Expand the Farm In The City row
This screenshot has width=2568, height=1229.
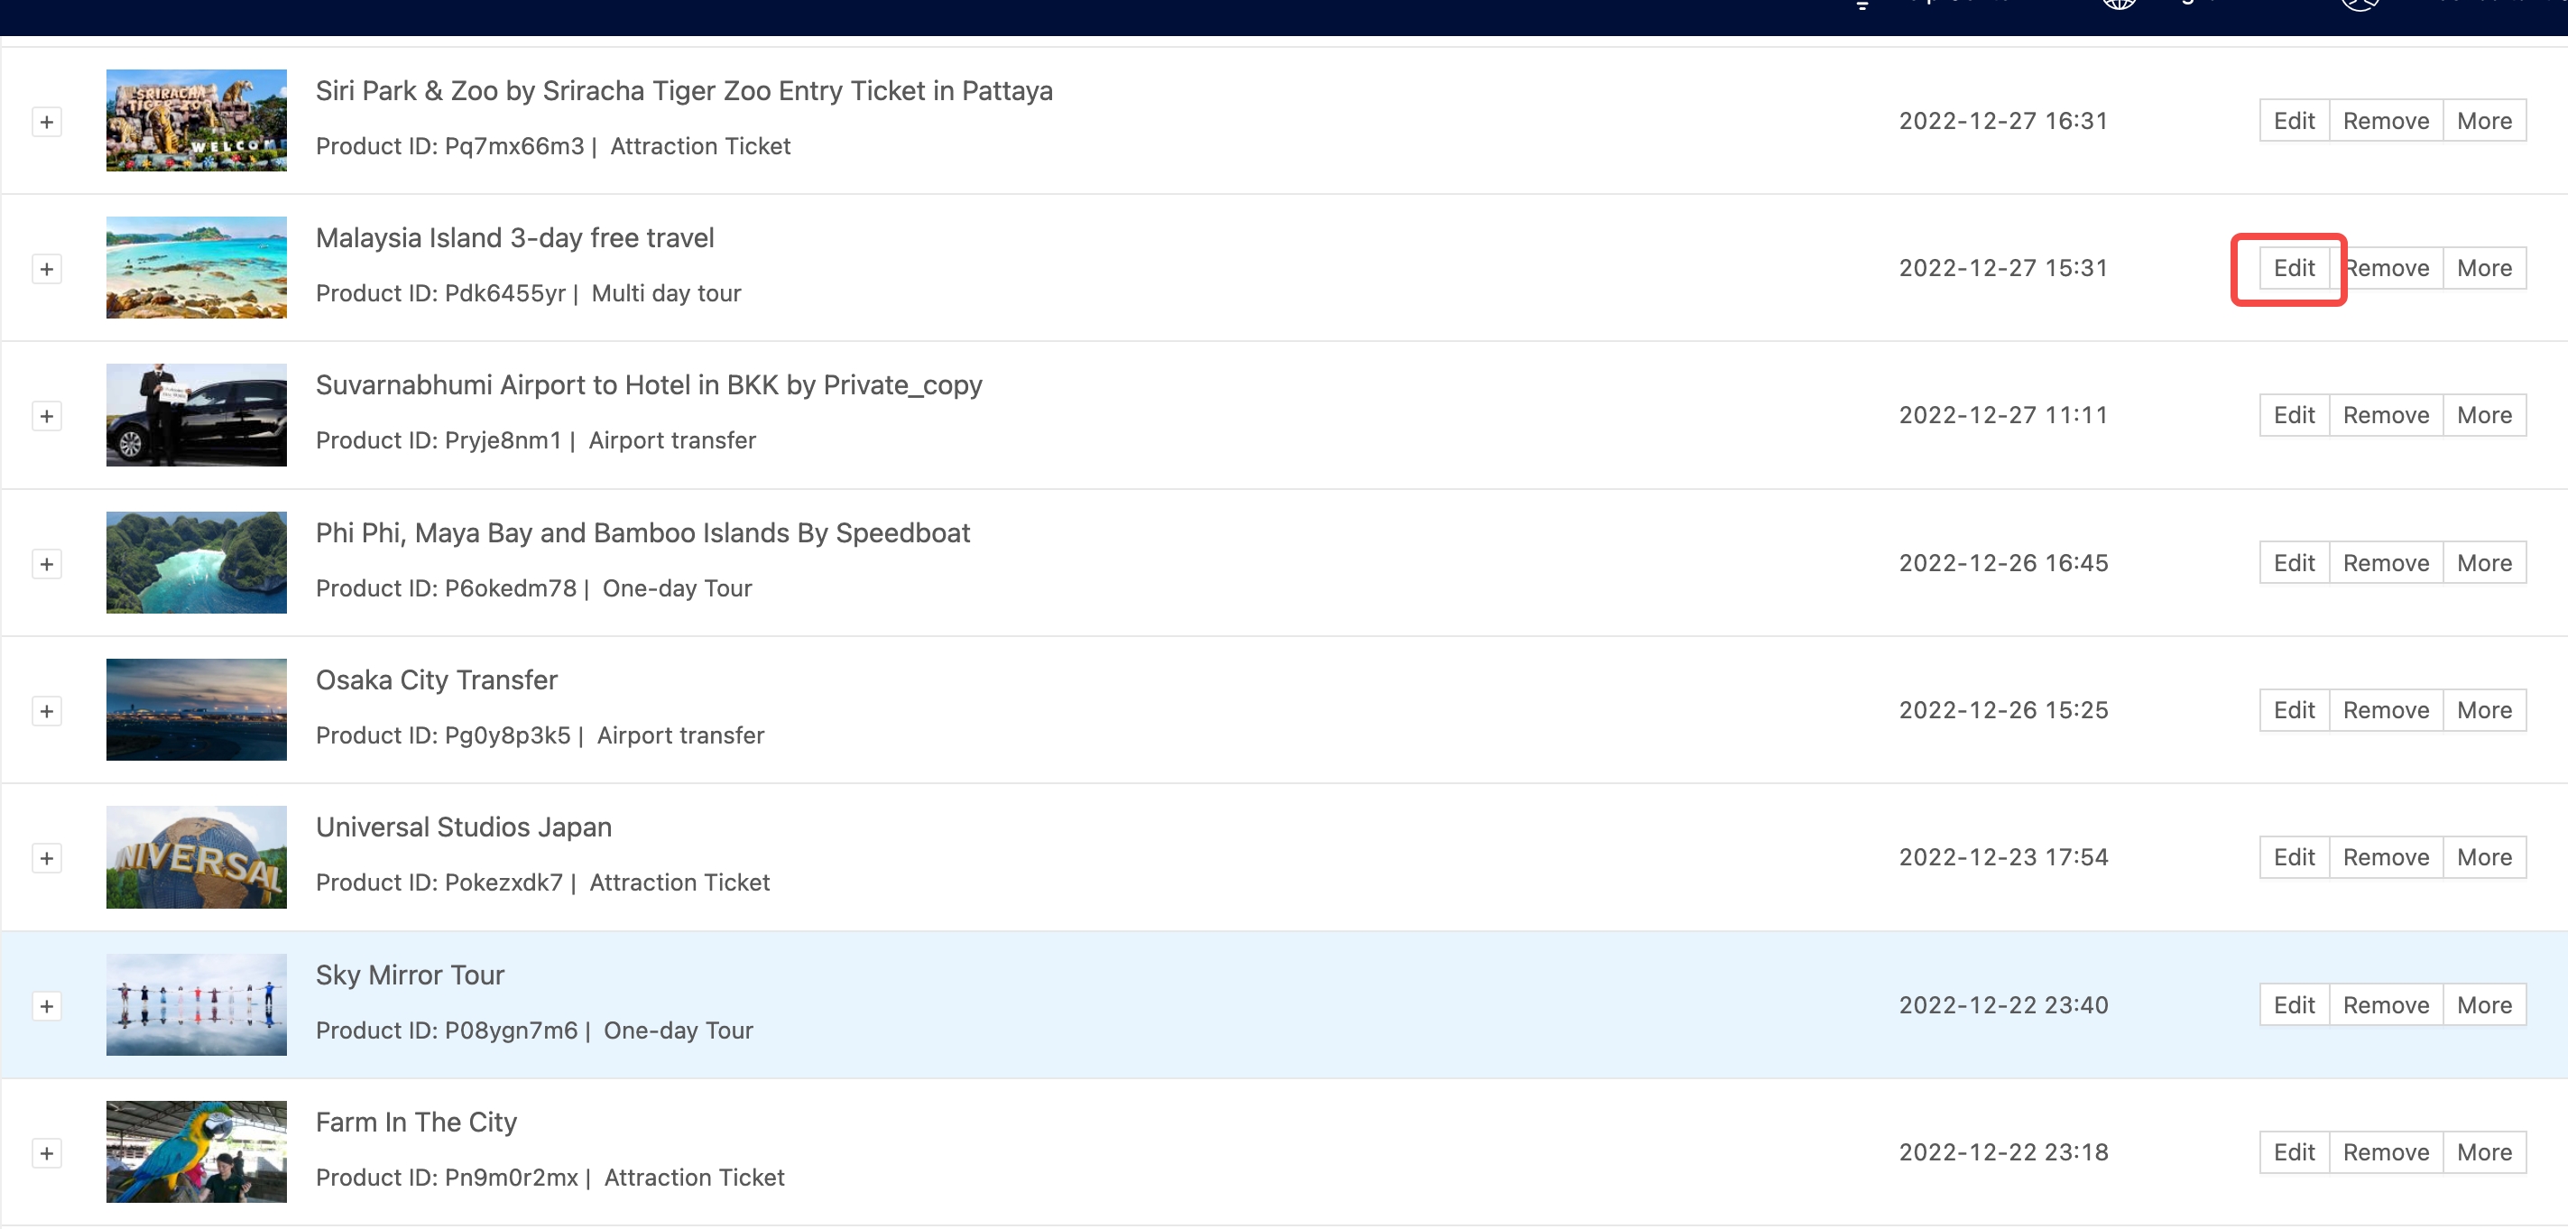pos(47,1153)
